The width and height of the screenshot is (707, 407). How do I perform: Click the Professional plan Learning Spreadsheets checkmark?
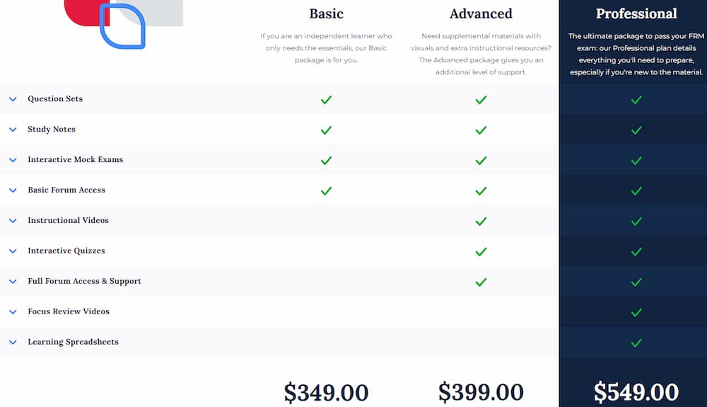pos(636,343)
